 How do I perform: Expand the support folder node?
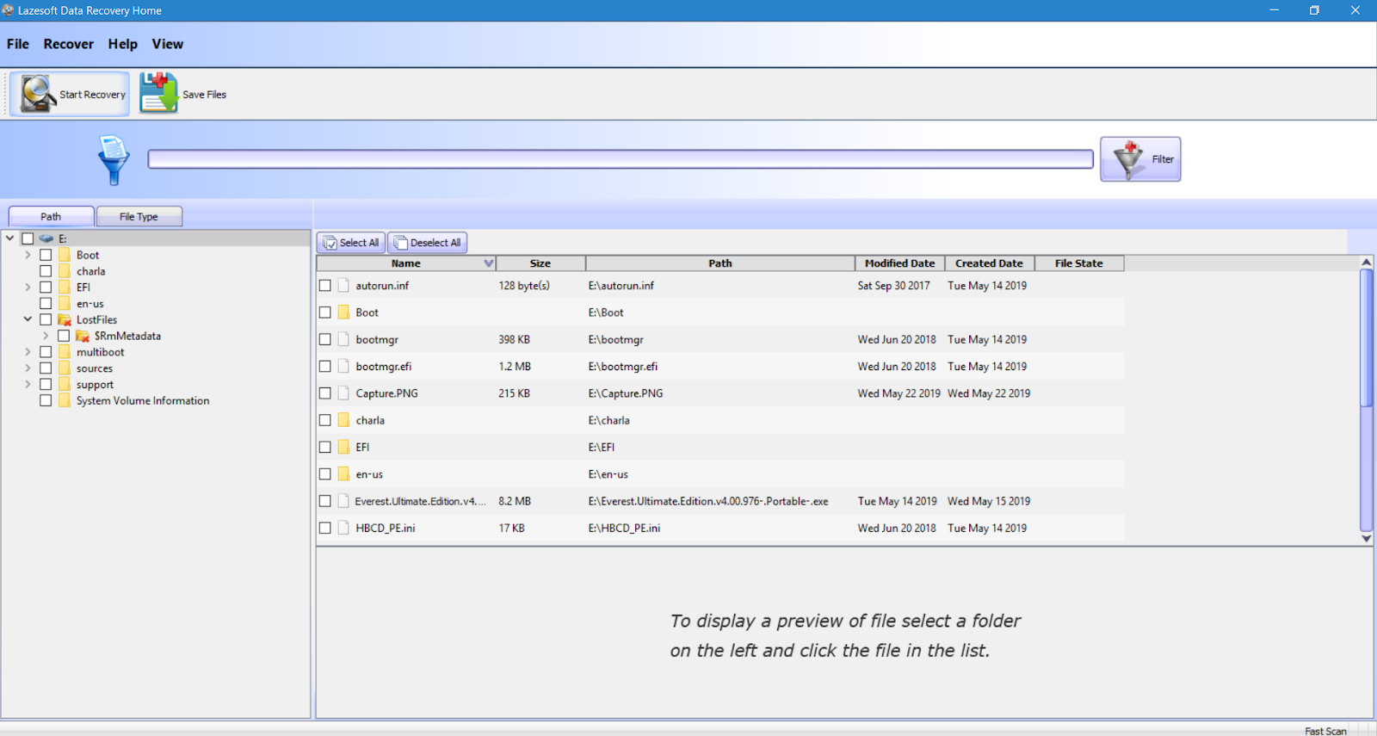pyautogui.click(x=28, y=385)
